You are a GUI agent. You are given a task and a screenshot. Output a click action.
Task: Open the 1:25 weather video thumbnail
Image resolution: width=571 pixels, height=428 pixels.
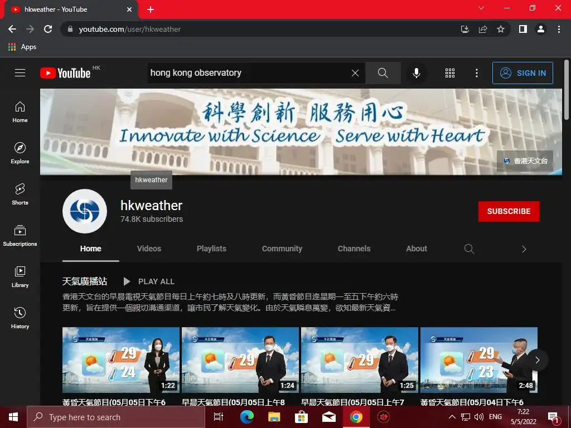coord(360,360)
